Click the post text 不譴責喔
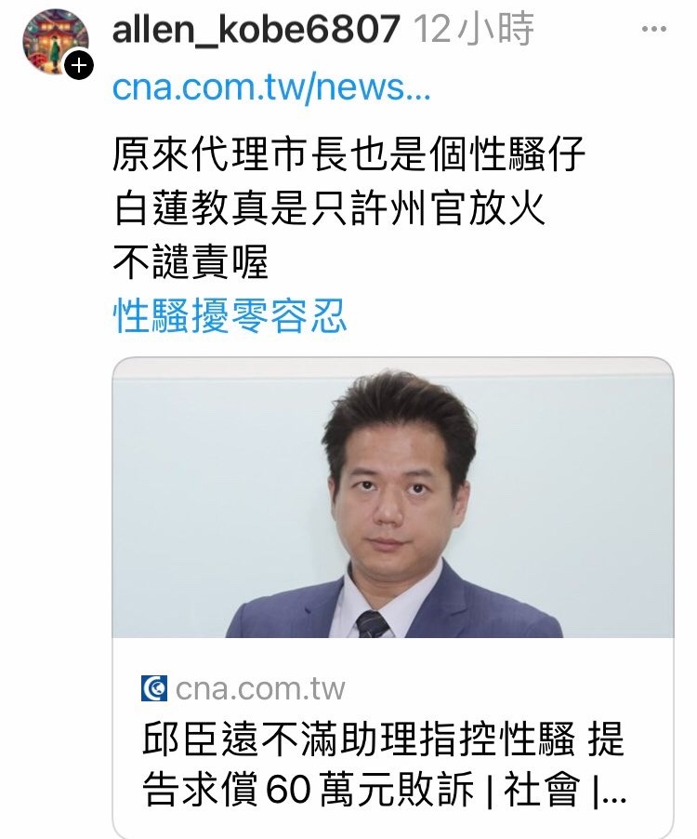Image resolution: width=697 pixels, height=839 pixels. click(x=191, y=261)
